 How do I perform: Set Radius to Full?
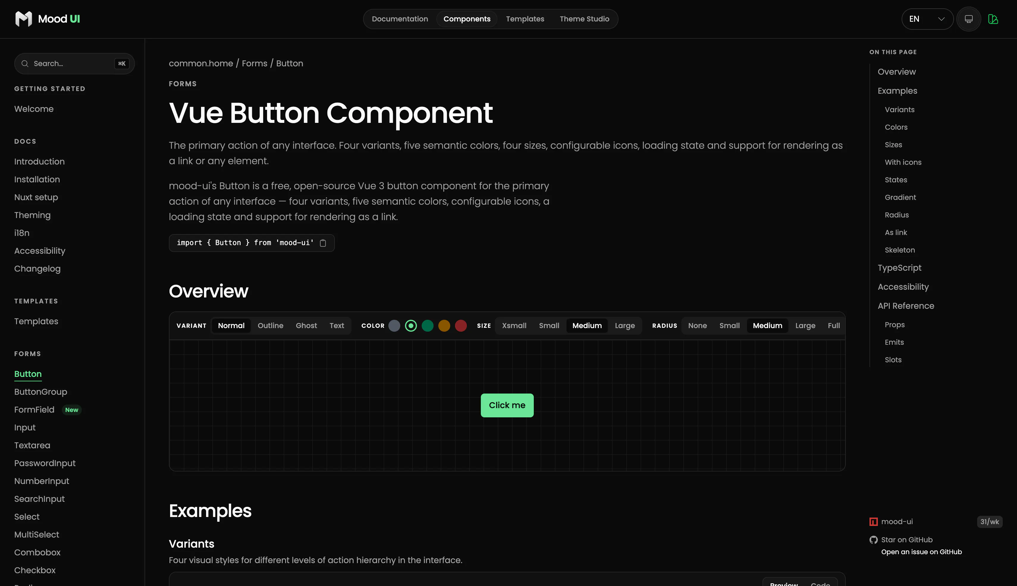tap(834, 326)
